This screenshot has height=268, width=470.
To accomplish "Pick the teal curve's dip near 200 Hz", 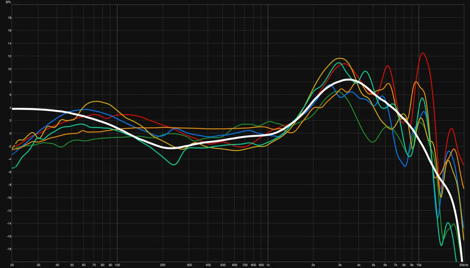I will coord(174,164).
